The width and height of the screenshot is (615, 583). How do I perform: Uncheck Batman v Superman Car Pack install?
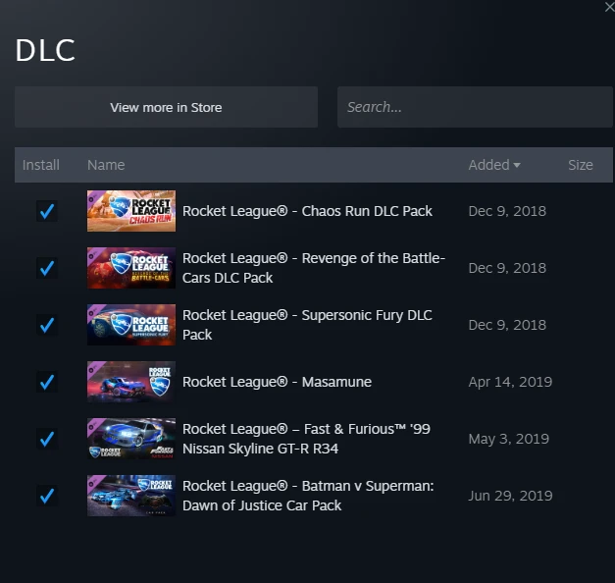(x=47, y=496)
